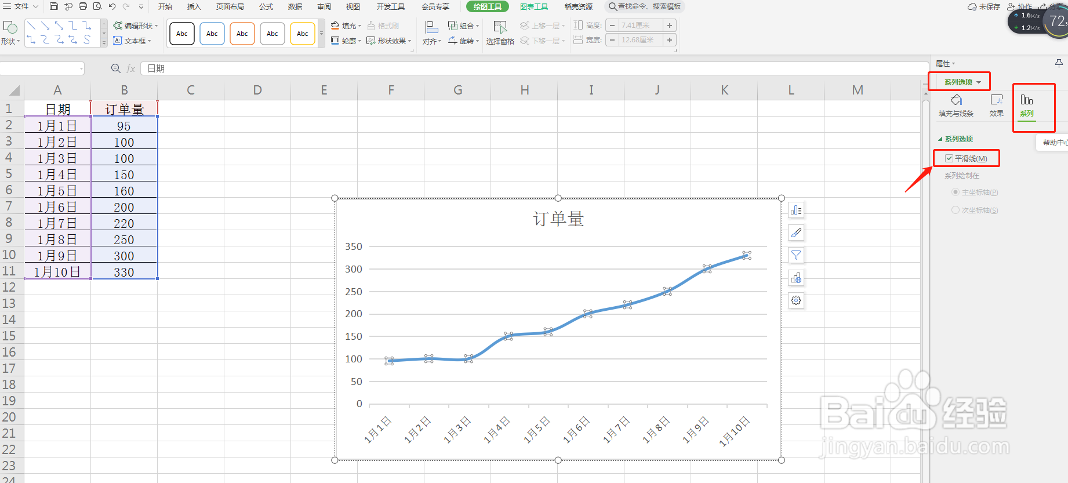Click the quick layout chart button
The image size is (1068, 483).
click(x=796, y=278)
